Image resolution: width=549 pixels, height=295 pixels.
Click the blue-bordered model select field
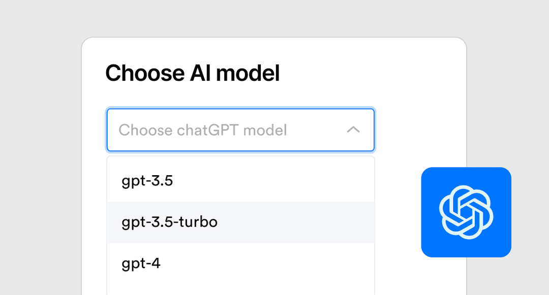pyautogui.click(x=240, y=130)
